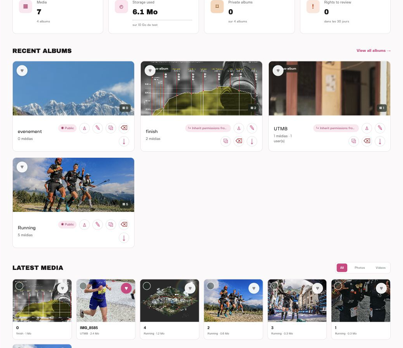
Task: Open the UTMB album cover image
Action: (x=330, y=89)
